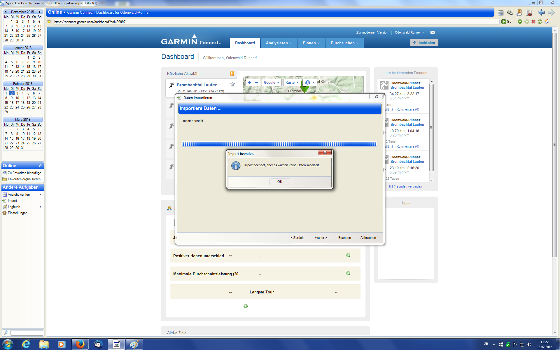Open the reports table icon
560x350 pixels.
click(x=528, y=13)
